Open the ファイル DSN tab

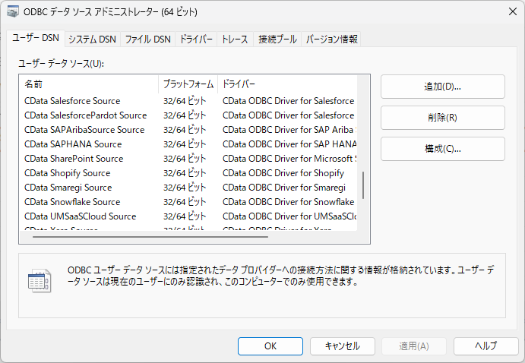pos(147,39)
